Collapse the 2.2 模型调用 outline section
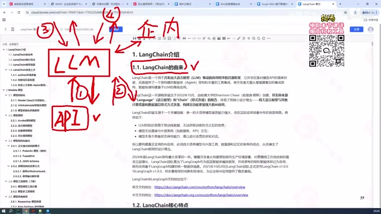The image size is (381, 214). (6, 115)
